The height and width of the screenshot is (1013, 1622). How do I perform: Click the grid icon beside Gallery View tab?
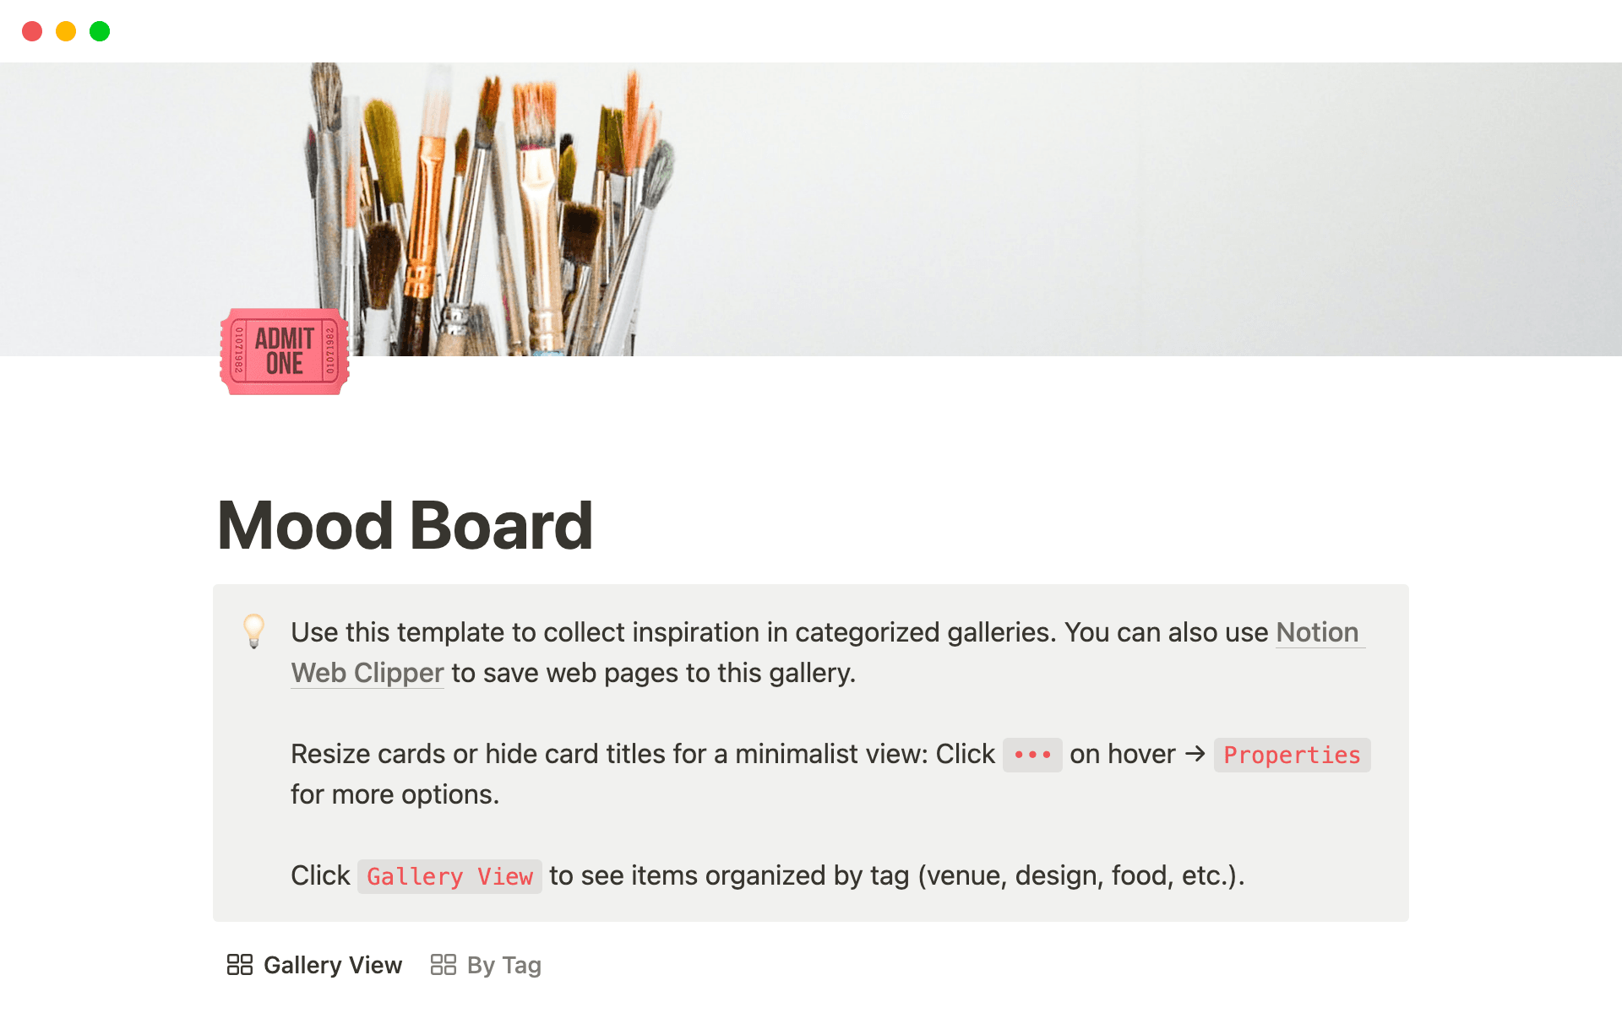click(x=240, y=965)
